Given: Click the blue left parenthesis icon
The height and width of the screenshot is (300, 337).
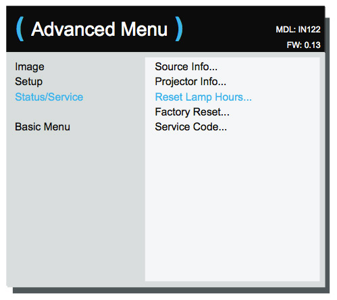Looking at the screenshot, I should click(x=20, y=29).
